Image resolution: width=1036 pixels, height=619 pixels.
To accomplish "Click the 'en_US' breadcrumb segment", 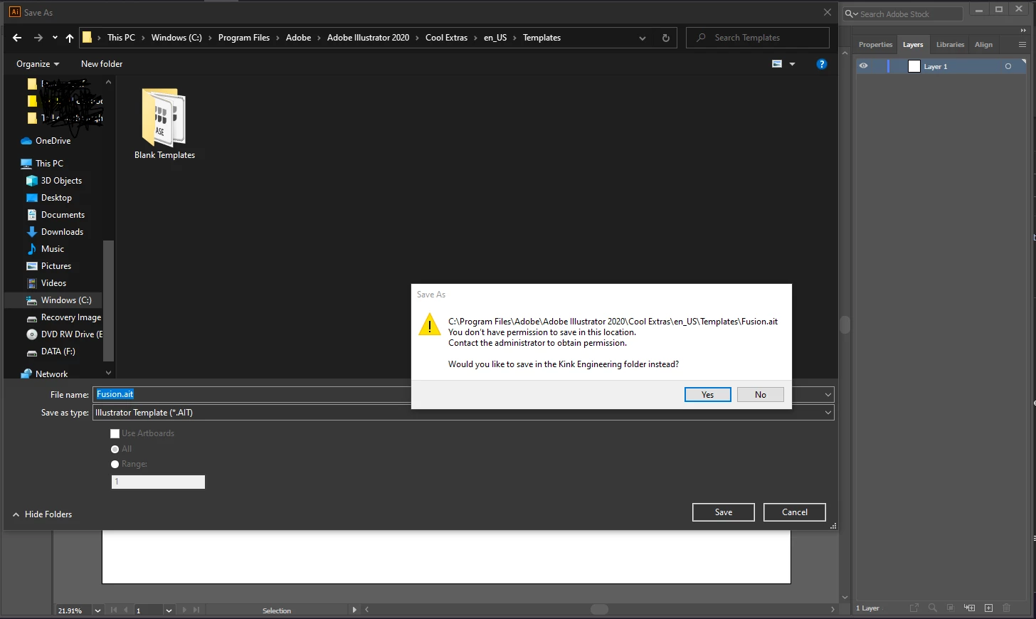I will click(x=495, y=38).
